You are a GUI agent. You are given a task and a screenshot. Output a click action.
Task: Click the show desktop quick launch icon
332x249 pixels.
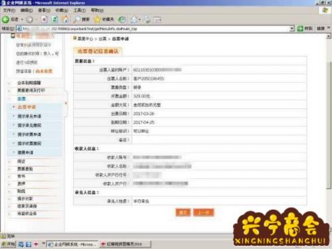29,244
